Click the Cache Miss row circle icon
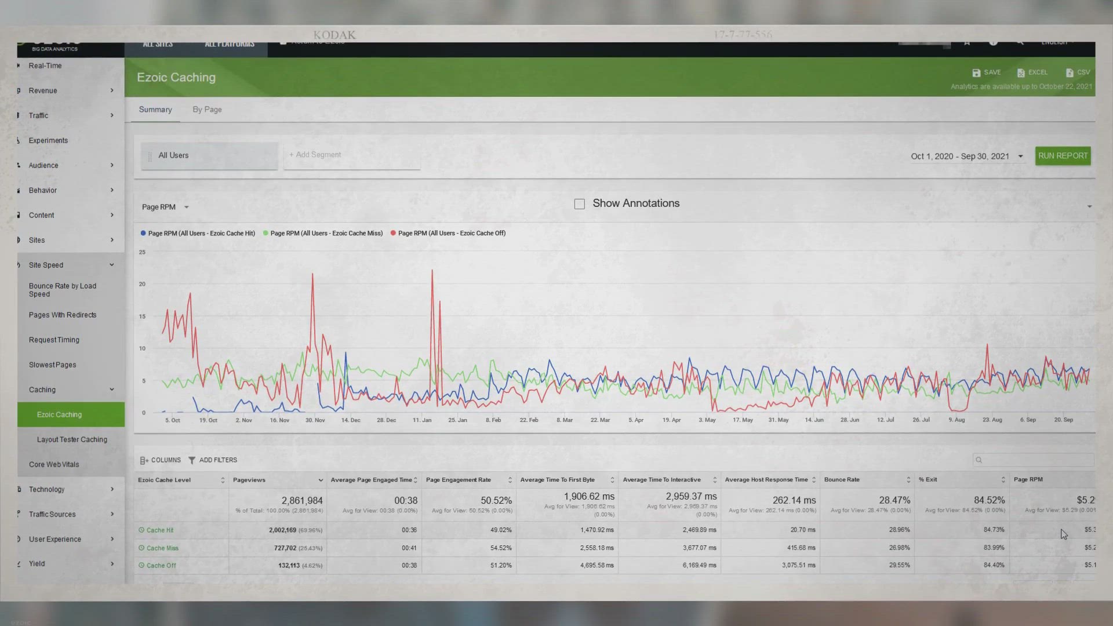Screen dimensions: 1113x626 coord(141,548)
